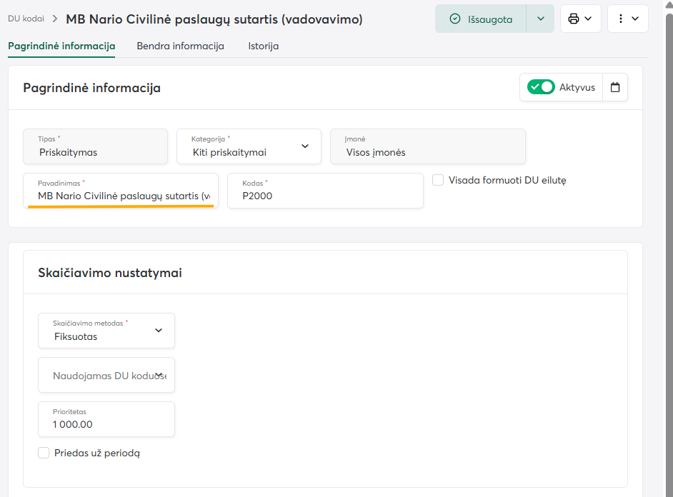This screenshot has width=673, height=497.
Task: Click the Kodas field containing P2000
Action: (325, 195)
